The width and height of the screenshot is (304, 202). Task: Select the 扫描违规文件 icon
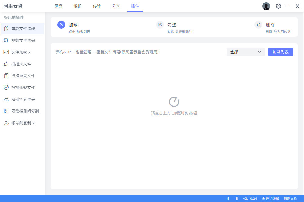tap(6, 88)
